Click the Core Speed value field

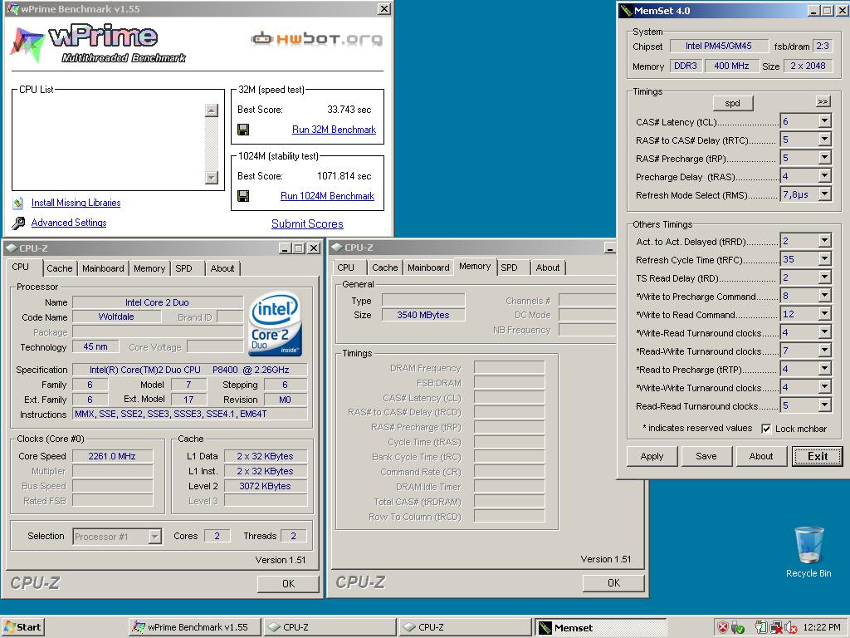(x=112, y=456)
